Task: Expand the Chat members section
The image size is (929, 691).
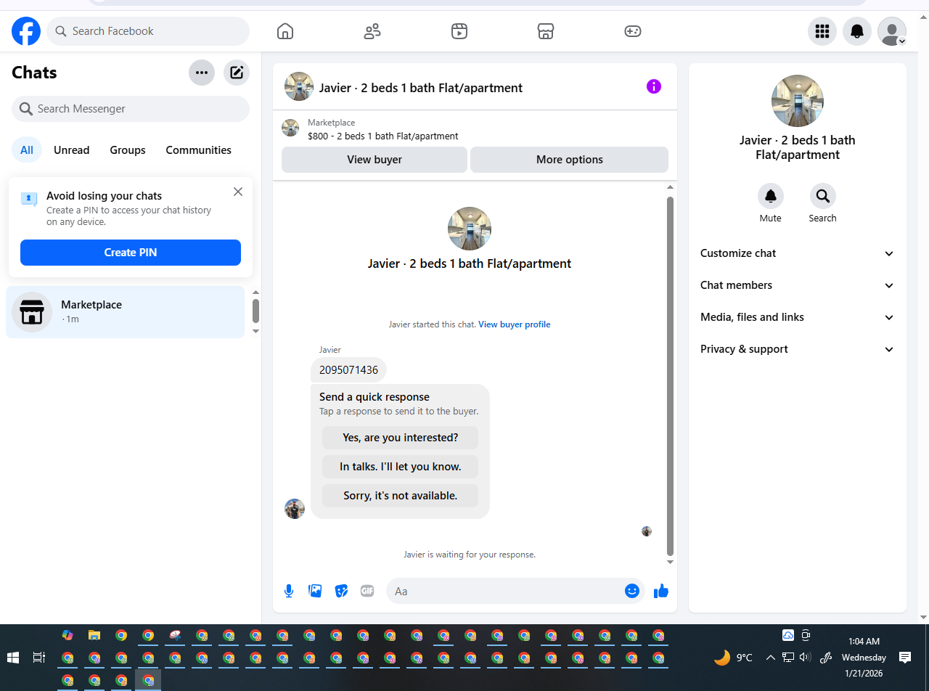Action: coord(798,285)
